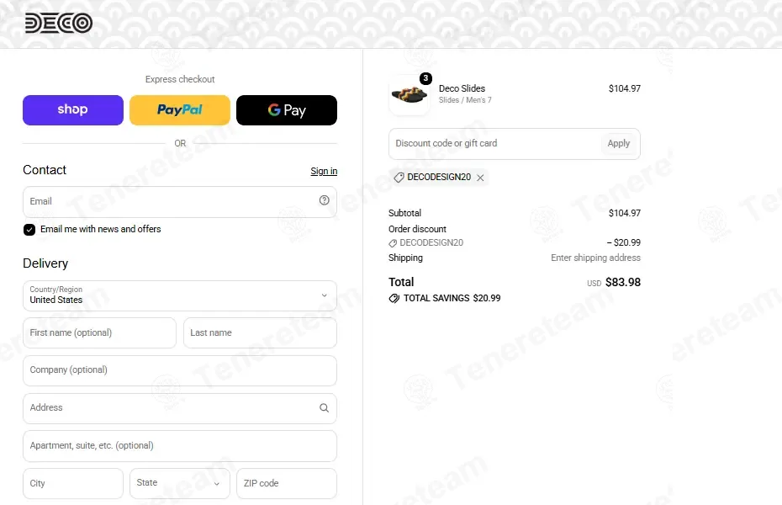Click the DECO store logo
Viewport: 782px width, 505px height.
point(59,23)
